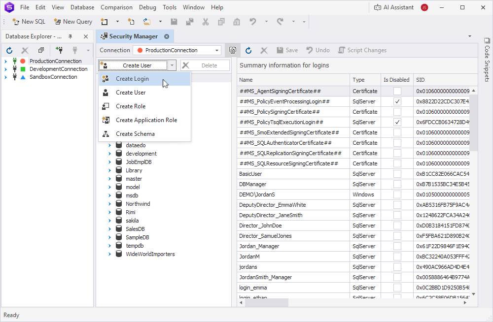Click the Copy icon in the toolbar

(221, 22)
